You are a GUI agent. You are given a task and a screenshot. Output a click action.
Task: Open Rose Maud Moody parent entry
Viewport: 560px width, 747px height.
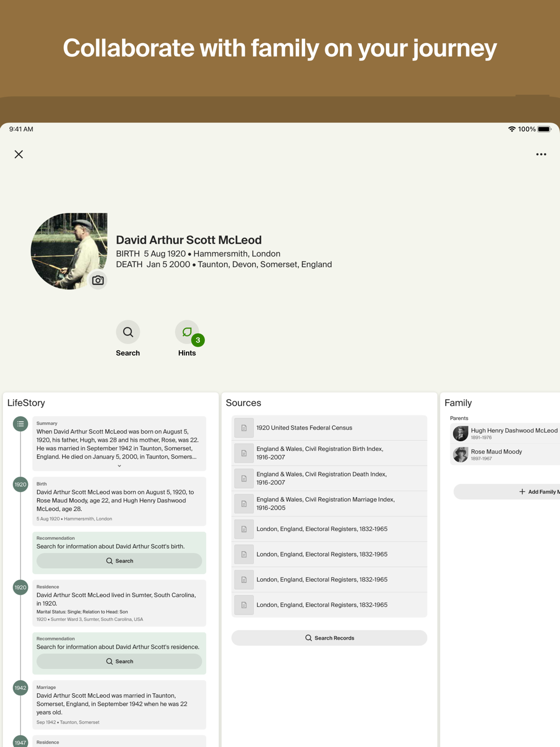click(x=505, y=455)
